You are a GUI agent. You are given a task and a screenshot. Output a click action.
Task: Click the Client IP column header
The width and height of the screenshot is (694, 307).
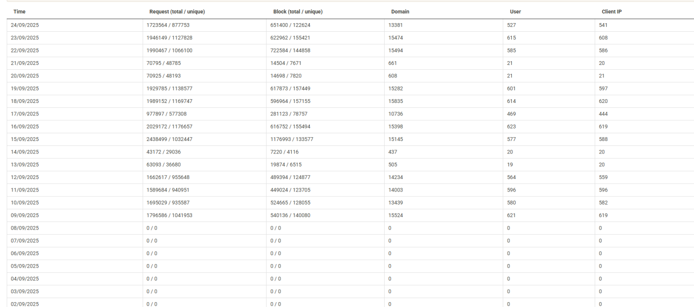[608, 11]
